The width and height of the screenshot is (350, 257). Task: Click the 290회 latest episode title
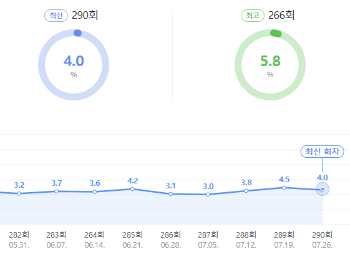[85, 15]
